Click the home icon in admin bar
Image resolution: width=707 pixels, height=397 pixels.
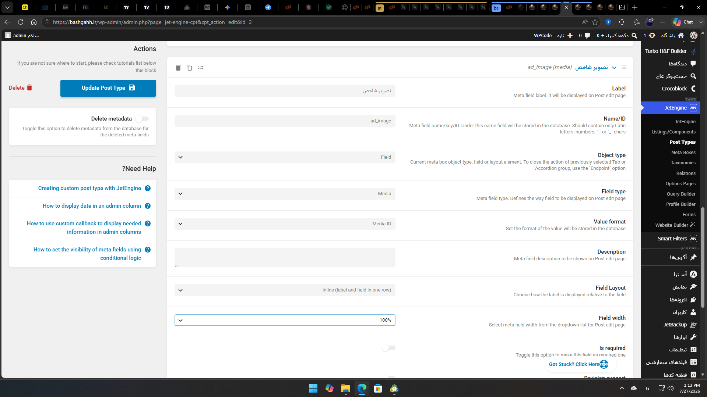(681, 36)
